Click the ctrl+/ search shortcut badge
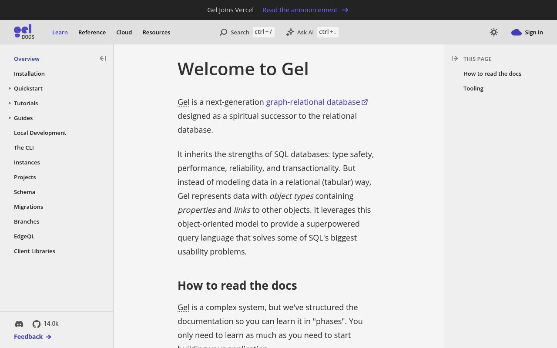 [x=264, y=32]
